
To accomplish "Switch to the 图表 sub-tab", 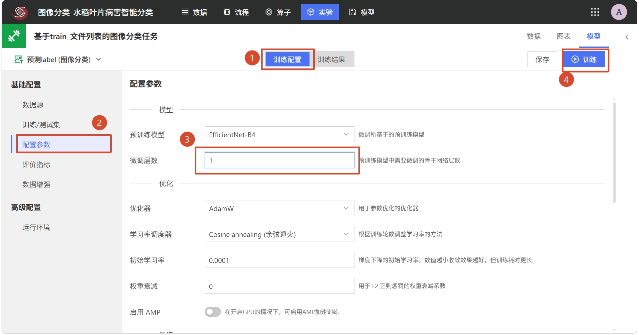I will [564, 36].
